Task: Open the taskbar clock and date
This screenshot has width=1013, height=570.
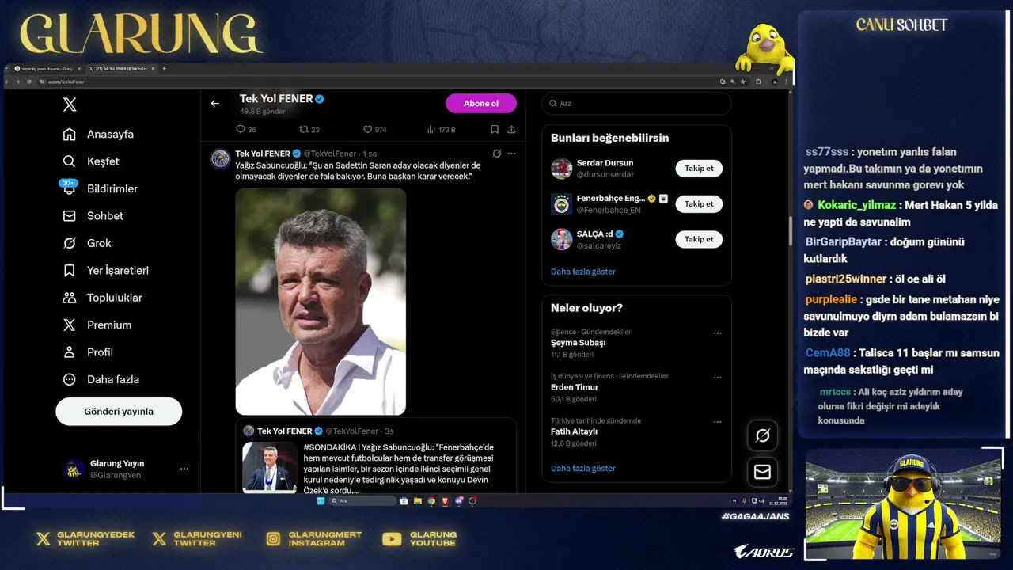Action: [778, 501]
